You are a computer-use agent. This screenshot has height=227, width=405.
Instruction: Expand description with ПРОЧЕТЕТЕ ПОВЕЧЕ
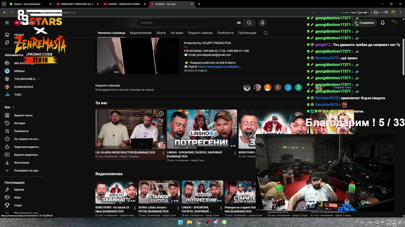click(x=196, y=71)
